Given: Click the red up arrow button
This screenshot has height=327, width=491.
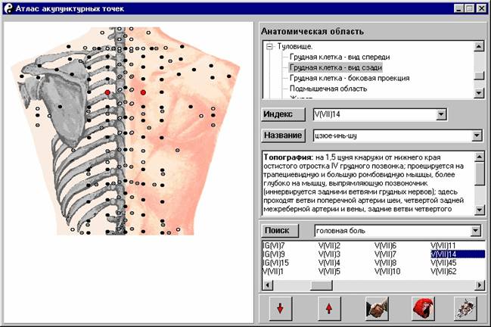Looking at the screenshot, I should tap(328, 309).
